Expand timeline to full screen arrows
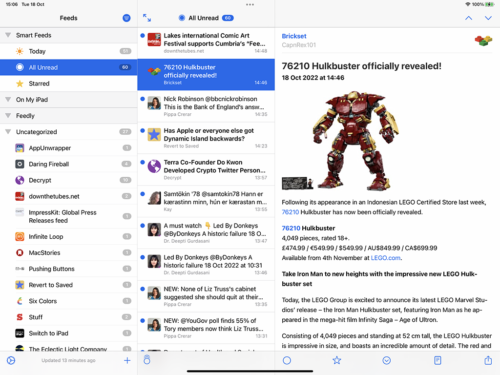 (147, 18)
